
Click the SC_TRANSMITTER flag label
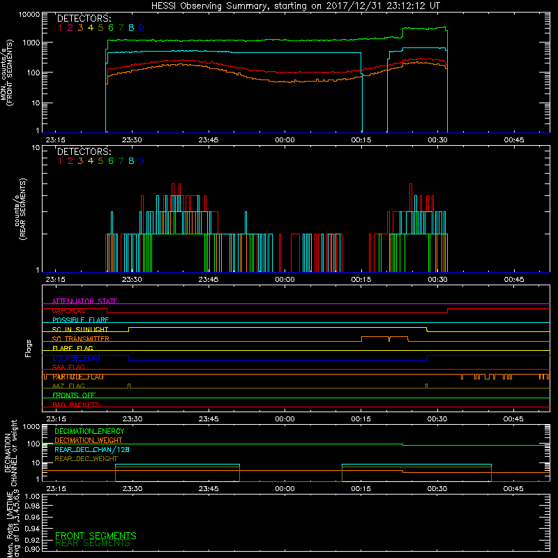[x=81, y=339]
